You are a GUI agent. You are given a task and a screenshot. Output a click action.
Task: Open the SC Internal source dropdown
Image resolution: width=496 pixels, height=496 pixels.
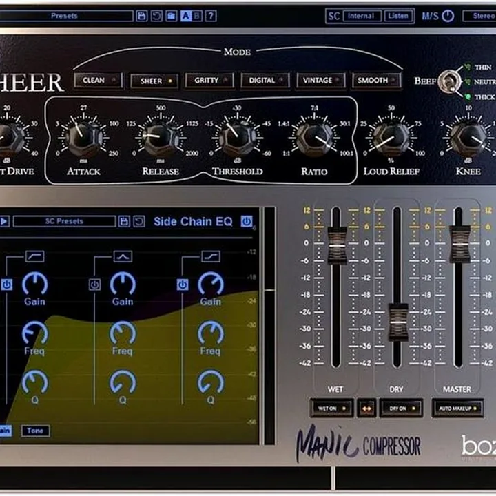(x=361, y=16)
